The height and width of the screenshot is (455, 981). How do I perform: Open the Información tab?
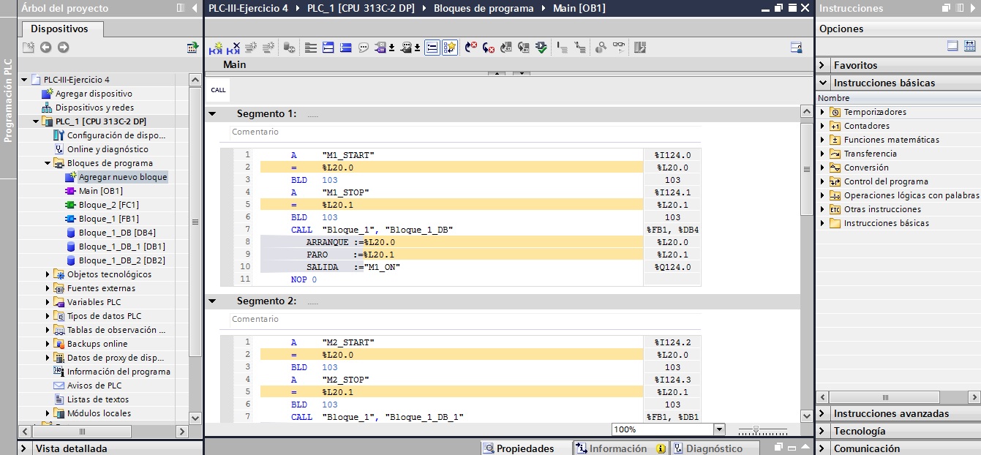click(x=620, y=448)
